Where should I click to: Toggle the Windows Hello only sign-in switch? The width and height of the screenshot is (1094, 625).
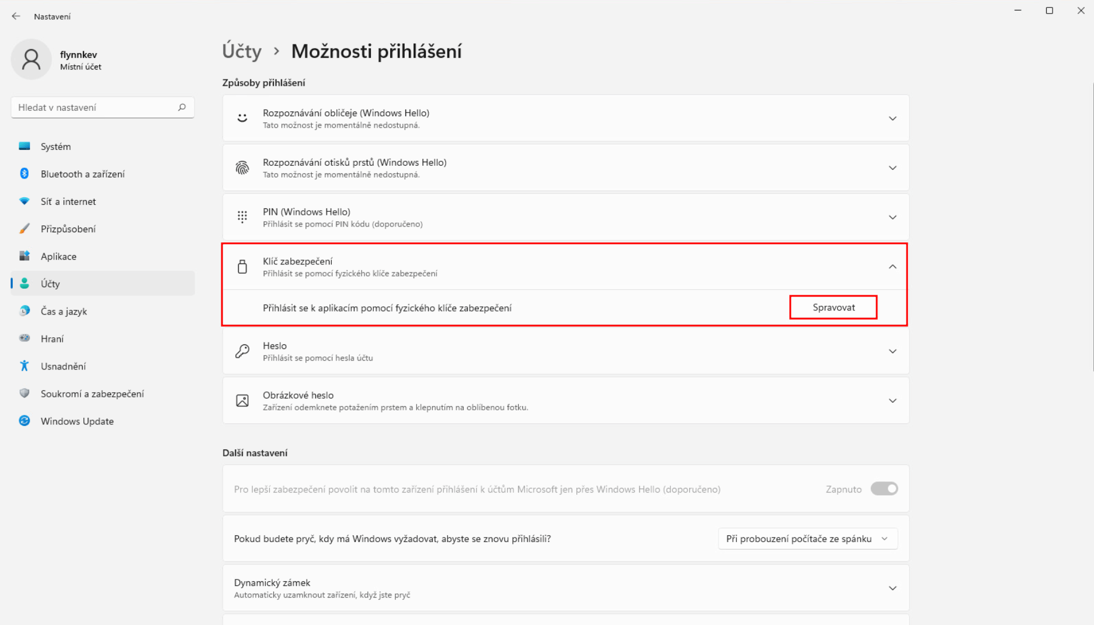point(884,489)
